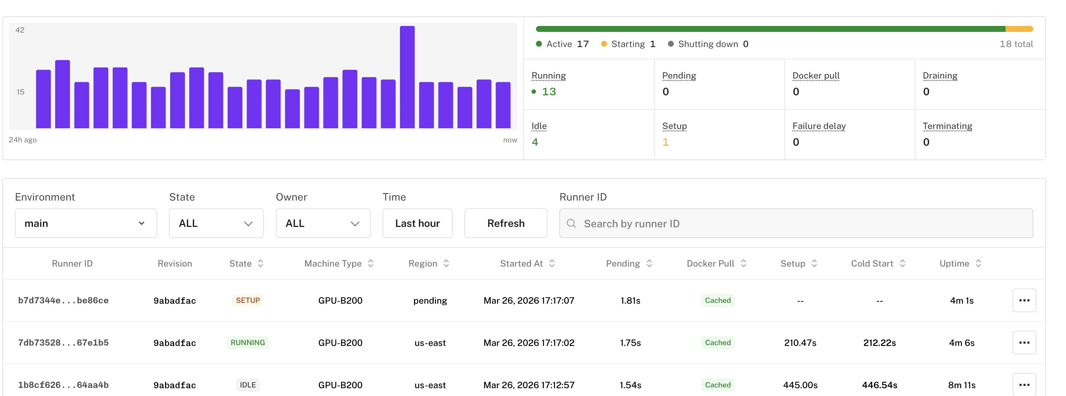Open the actions menu for the RUNNING runner
Screen dimensions: 1066x396
pos(1024,342)
